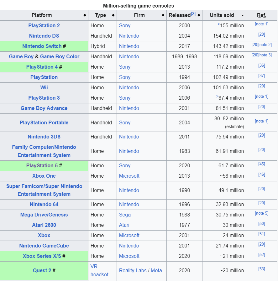Open the Nintendo Switch article link
Image resolution: width=278 pixels, height=281 pixels.
click(x=42, y=46)
